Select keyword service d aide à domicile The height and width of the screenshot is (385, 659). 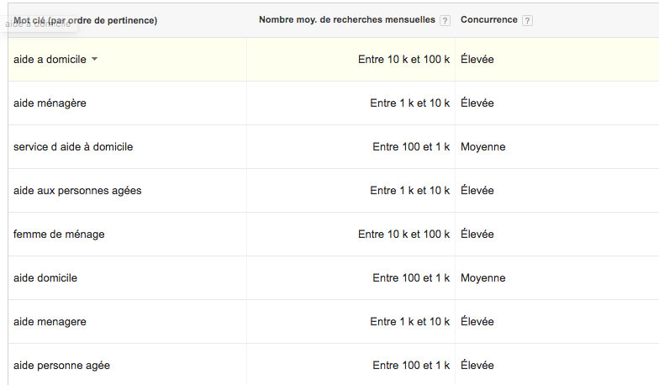(73, 146)
